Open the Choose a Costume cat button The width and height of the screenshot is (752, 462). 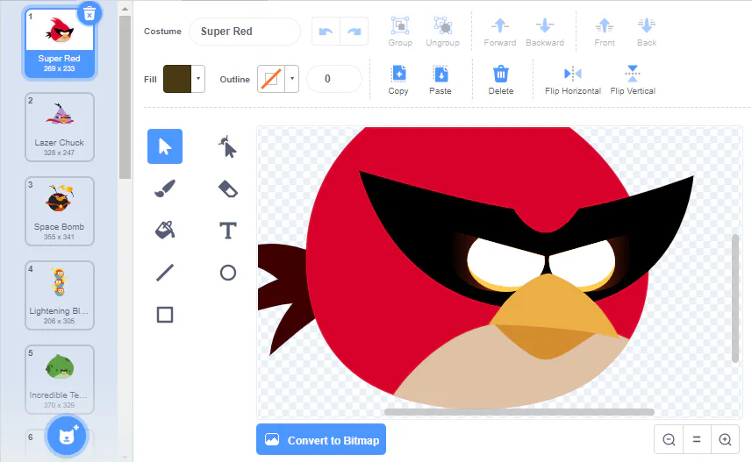click(66, 436)
